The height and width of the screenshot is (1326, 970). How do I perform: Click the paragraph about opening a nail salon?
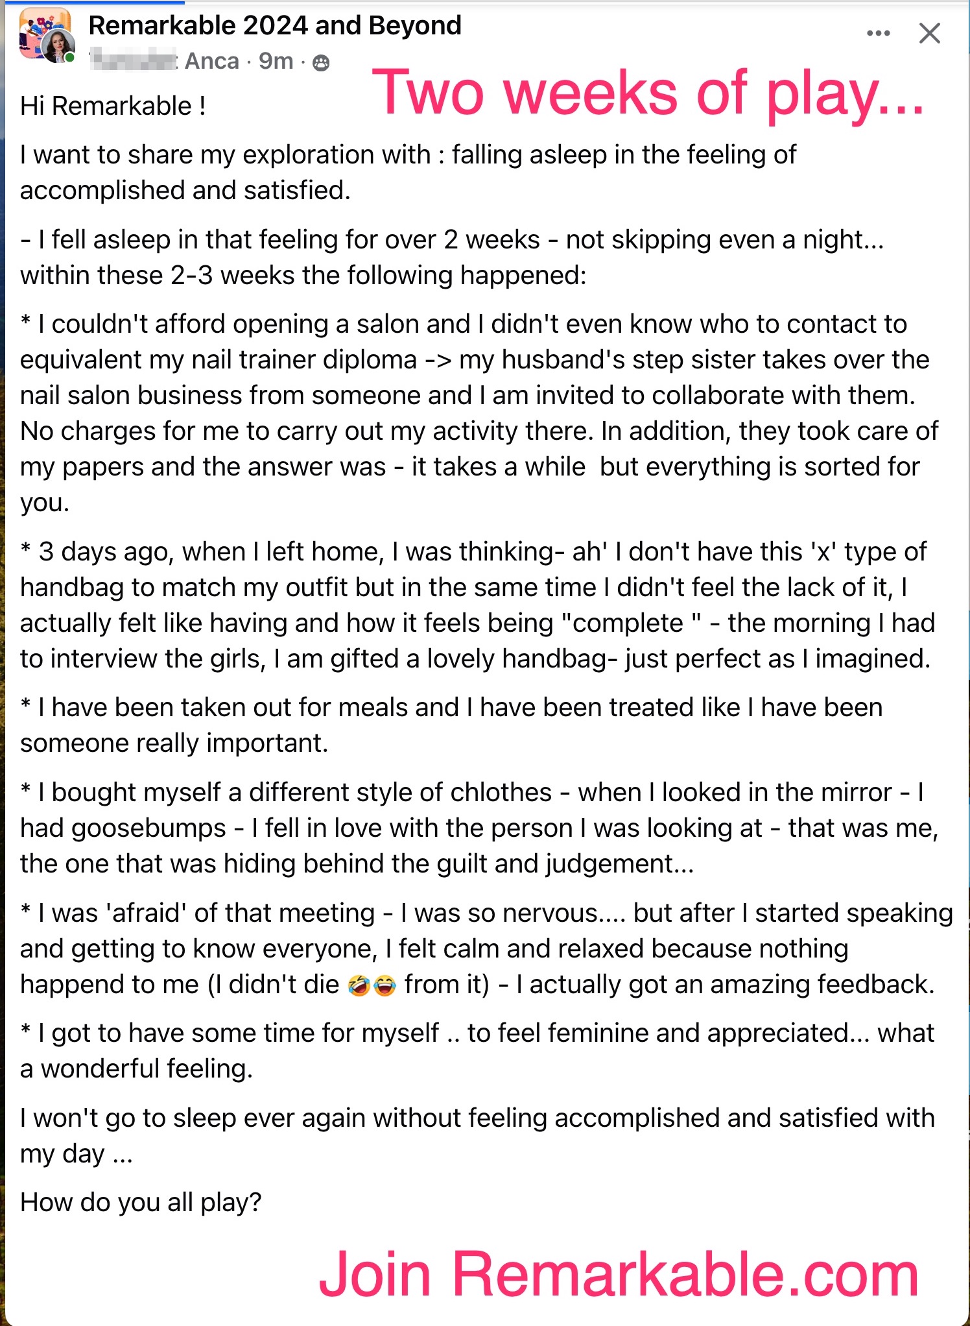480,413
